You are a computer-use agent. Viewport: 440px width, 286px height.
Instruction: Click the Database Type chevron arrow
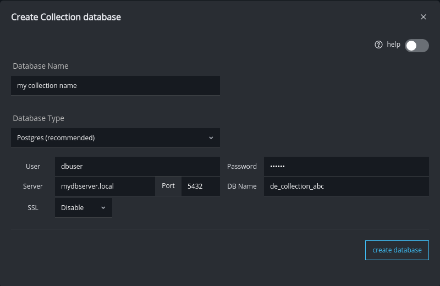[211, 138]
